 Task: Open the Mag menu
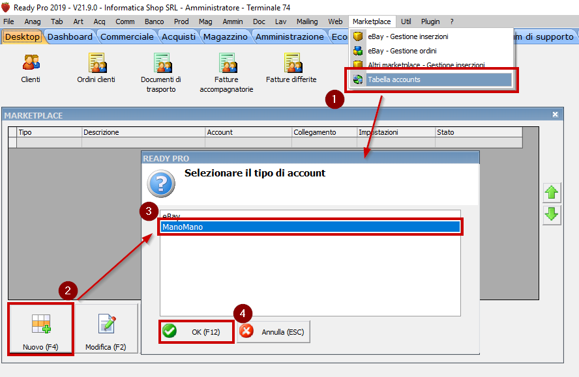(205, 21)
